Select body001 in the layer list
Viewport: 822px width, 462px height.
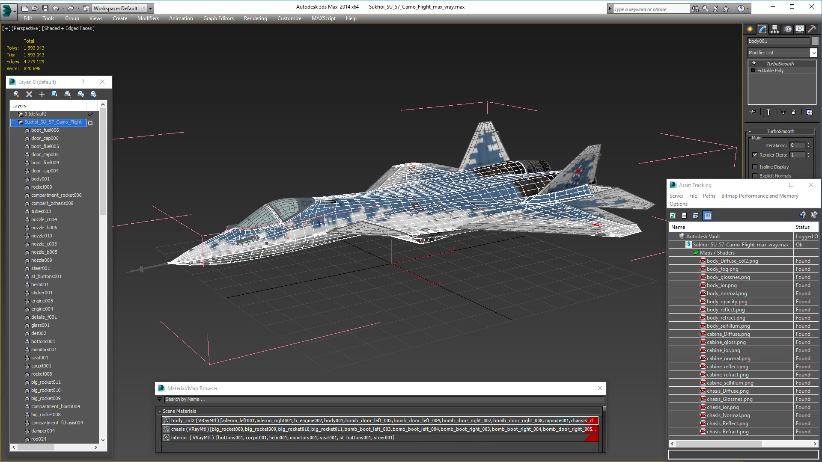pyautogui.click(x=40, y=179)
